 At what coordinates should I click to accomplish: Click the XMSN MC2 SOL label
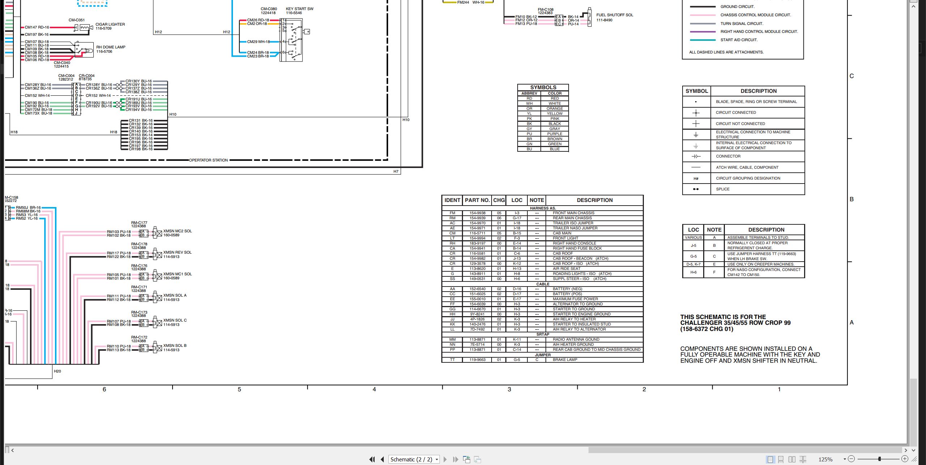point(177,231)
